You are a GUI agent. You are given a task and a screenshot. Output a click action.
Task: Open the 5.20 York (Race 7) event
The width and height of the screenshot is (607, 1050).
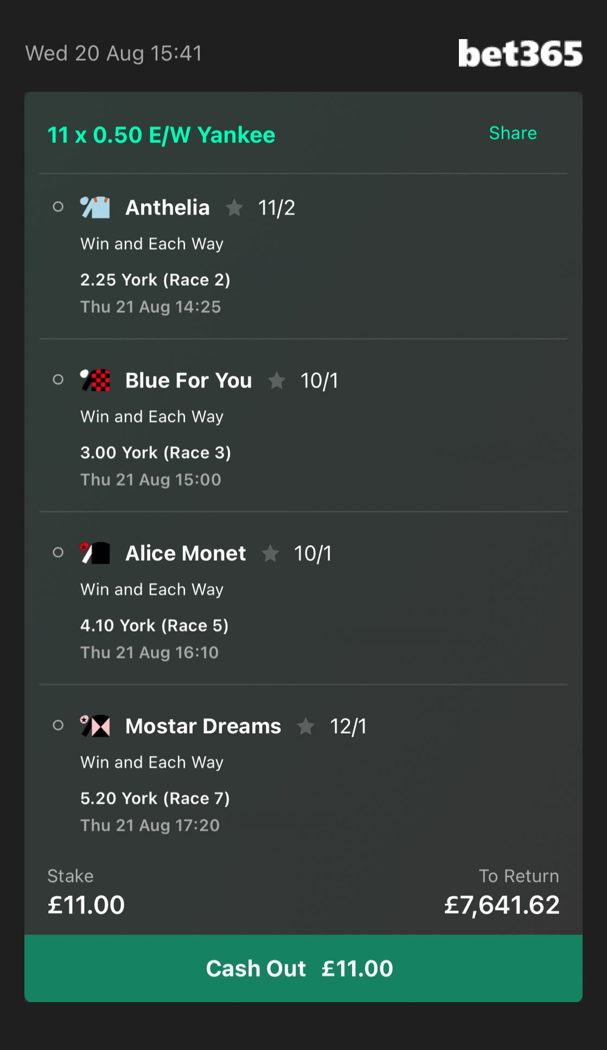coord(155,798)
